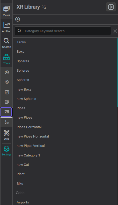Select the new Boxs category
Image resolution: width=118 pixels, height=205 pixels.
[24, 90]
